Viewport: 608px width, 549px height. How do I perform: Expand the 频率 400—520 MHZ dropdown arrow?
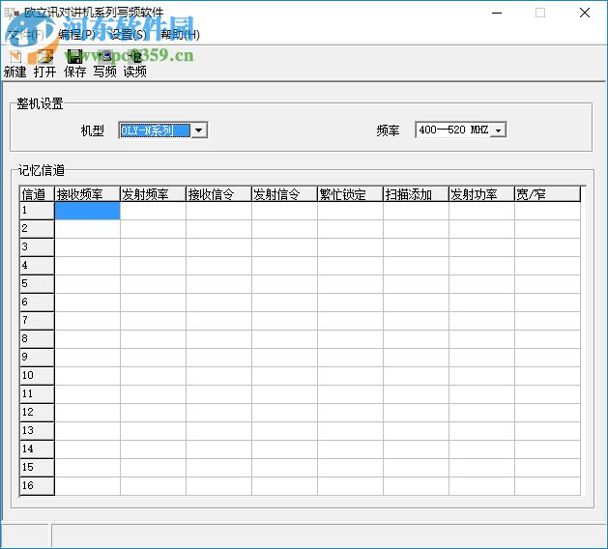(x=498, y=130)
